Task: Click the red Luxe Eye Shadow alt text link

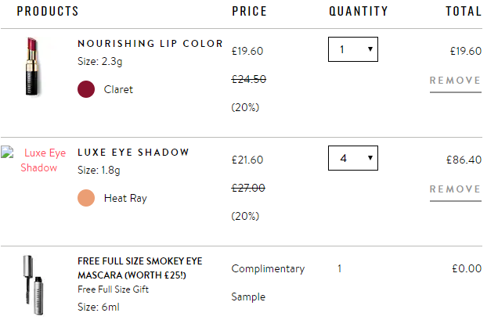Action: tap(43, 160)
